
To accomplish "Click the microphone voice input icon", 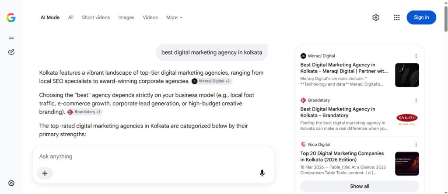I will (262, 173).
